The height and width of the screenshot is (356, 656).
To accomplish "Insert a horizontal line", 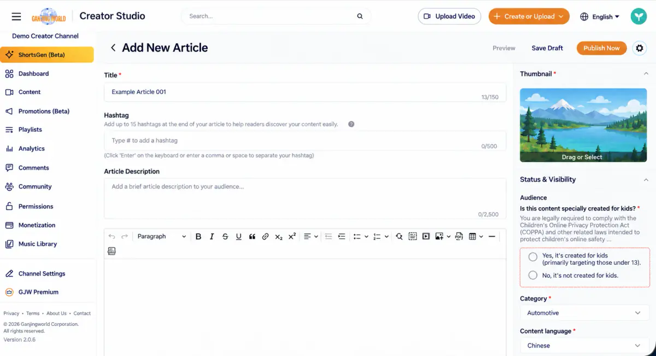I will tap(492, 236).
